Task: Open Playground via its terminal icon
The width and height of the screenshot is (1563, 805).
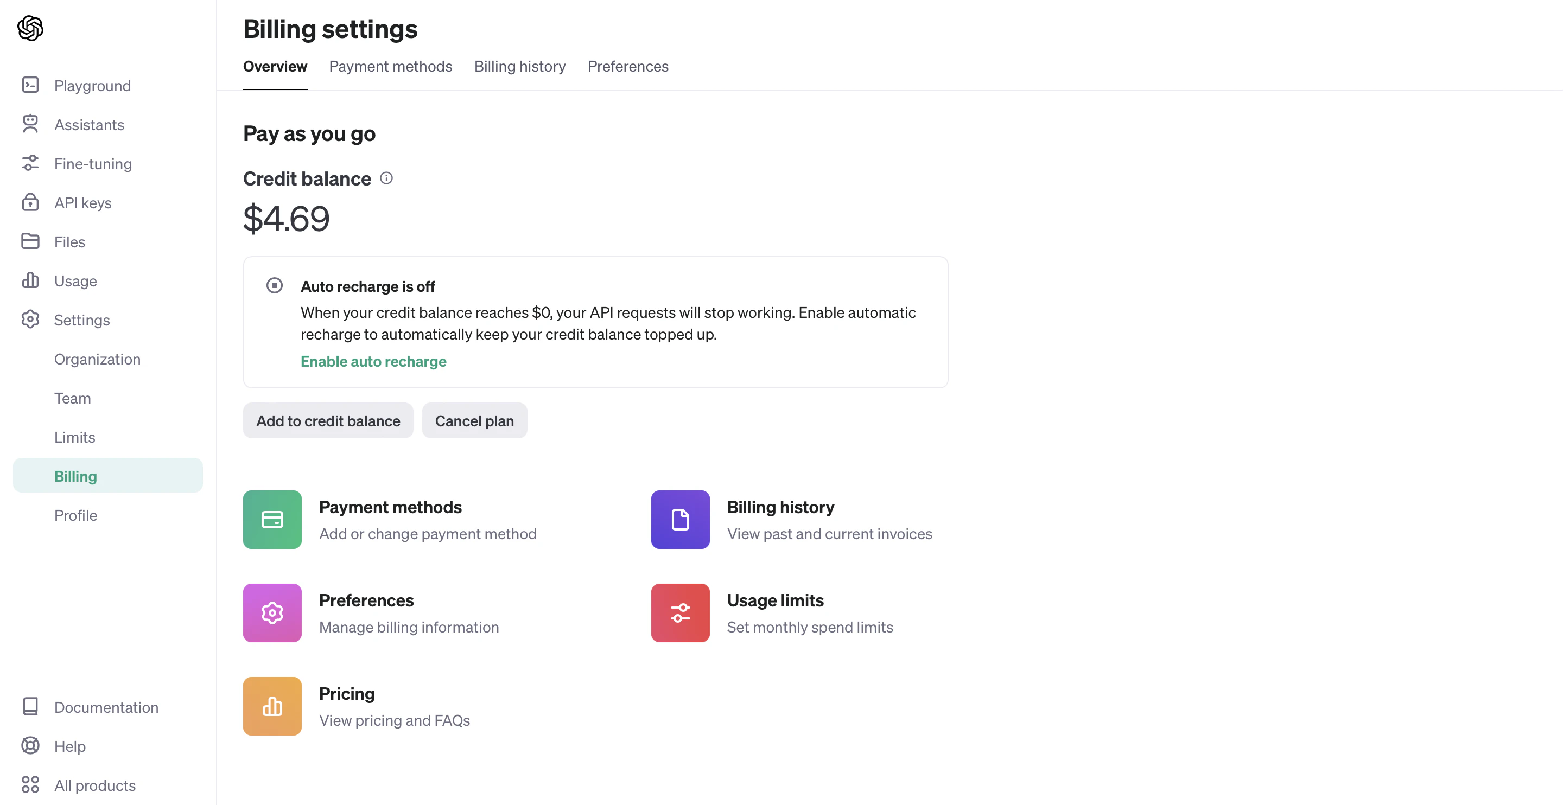Action: point(30,85)
